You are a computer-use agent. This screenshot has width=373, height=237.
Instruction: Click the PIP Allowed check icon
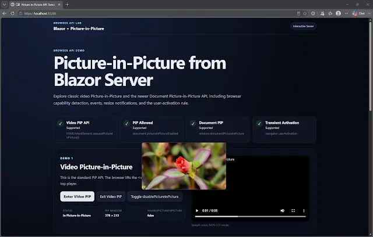(x=126, y=124)
